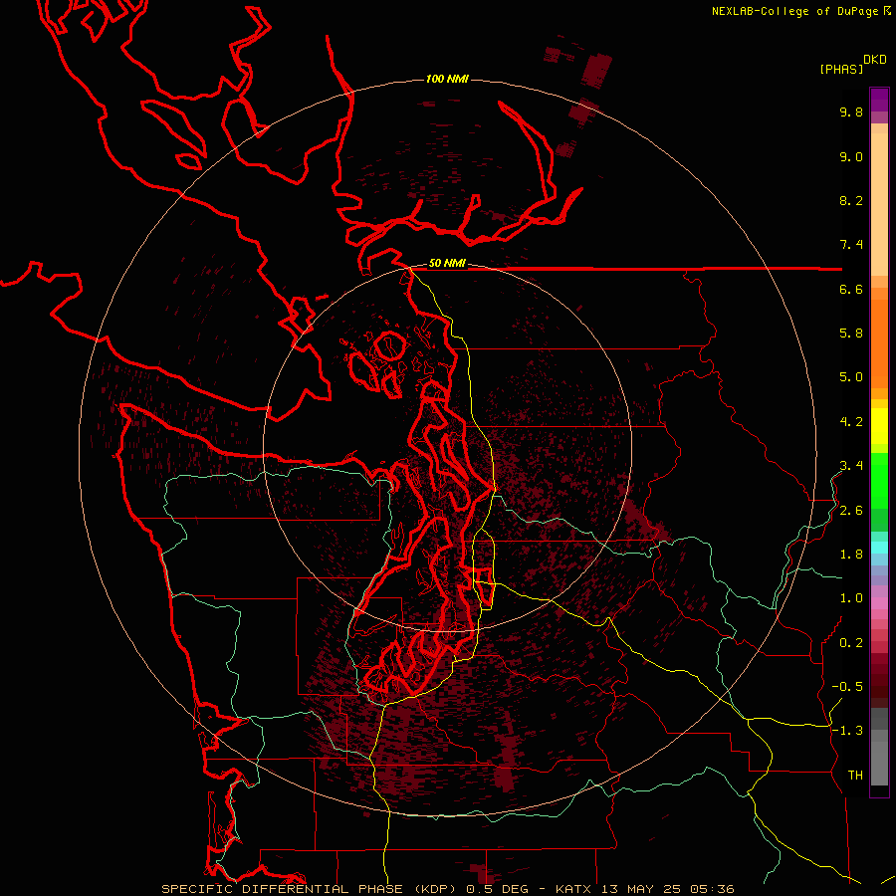Click the 5.0 legend value
The image size is (896, 896).
tap(851, 377)
